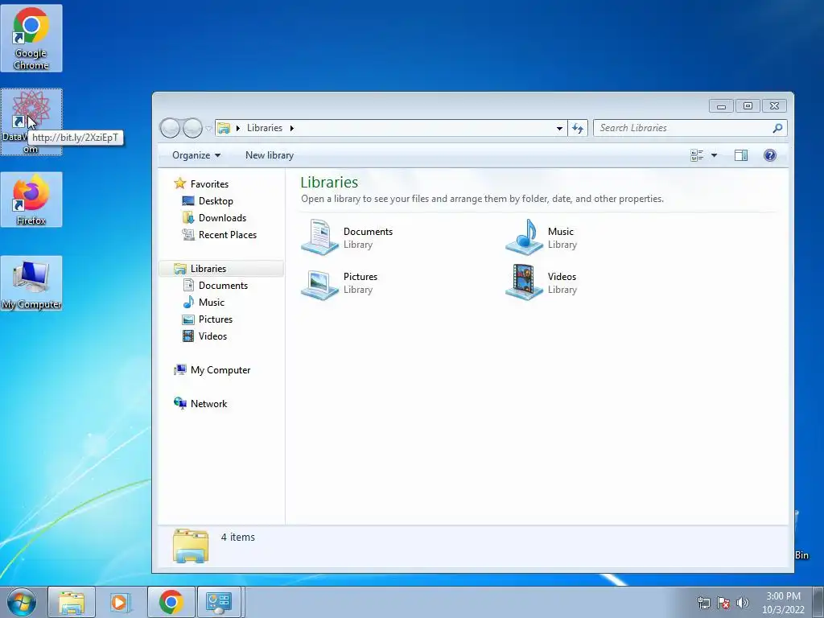Open the Music library icon
This screenshot has width=824, height=618.
pyautogui.click(x=524, y=237)
